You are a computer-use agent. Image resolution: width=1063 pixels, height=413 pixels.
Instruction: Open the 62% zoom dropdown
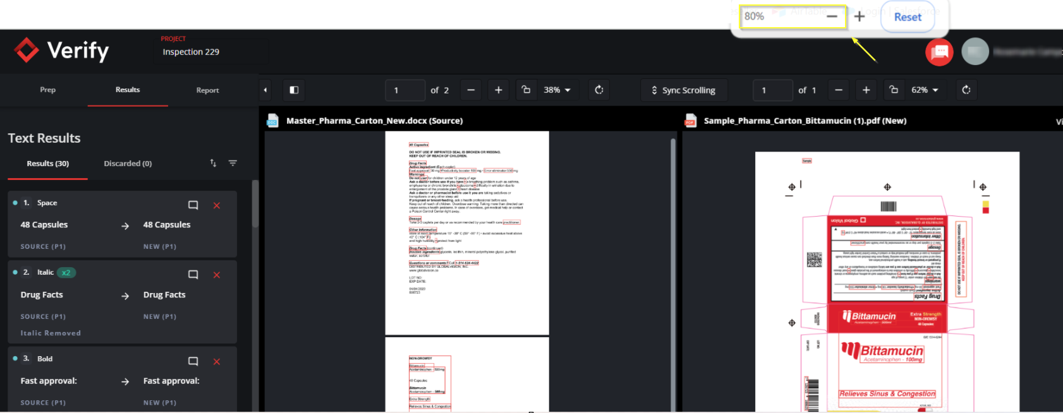925,90
